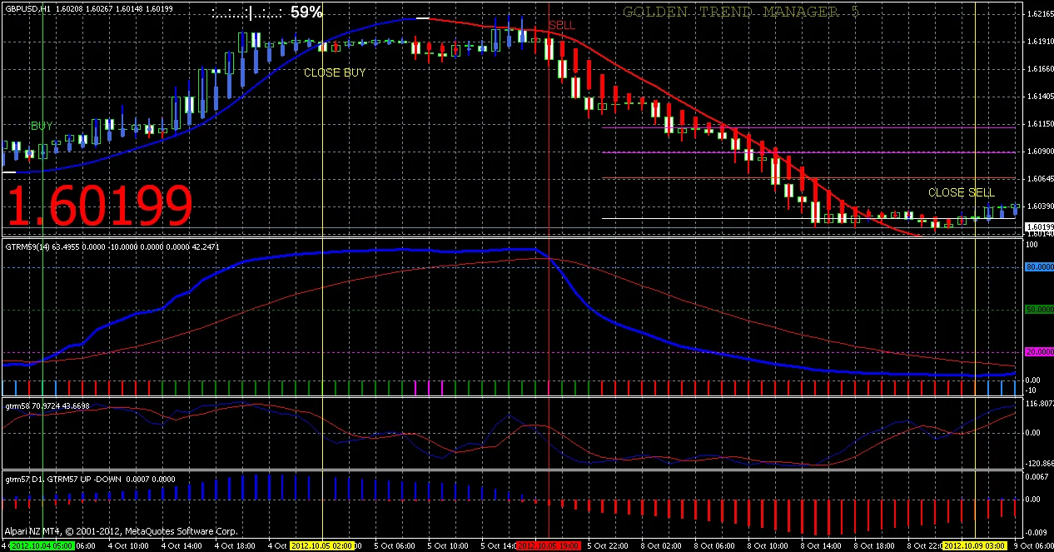Click the green BUY signal label
Image resolution: width=1054 pixels, height=552 pixels.
42,127
